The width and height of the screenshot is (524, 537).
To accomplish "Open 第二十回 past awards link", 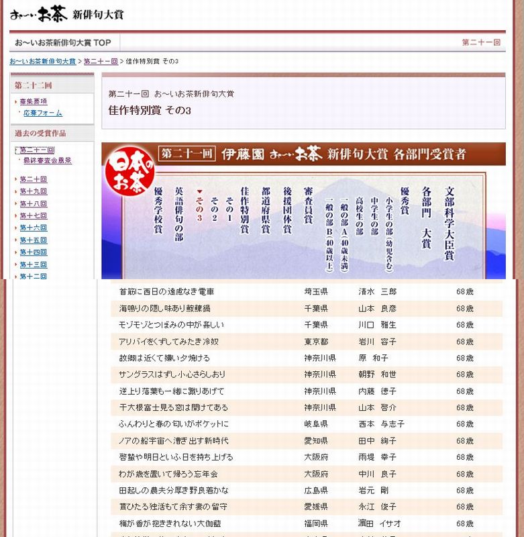I will [x=33, y=179].
